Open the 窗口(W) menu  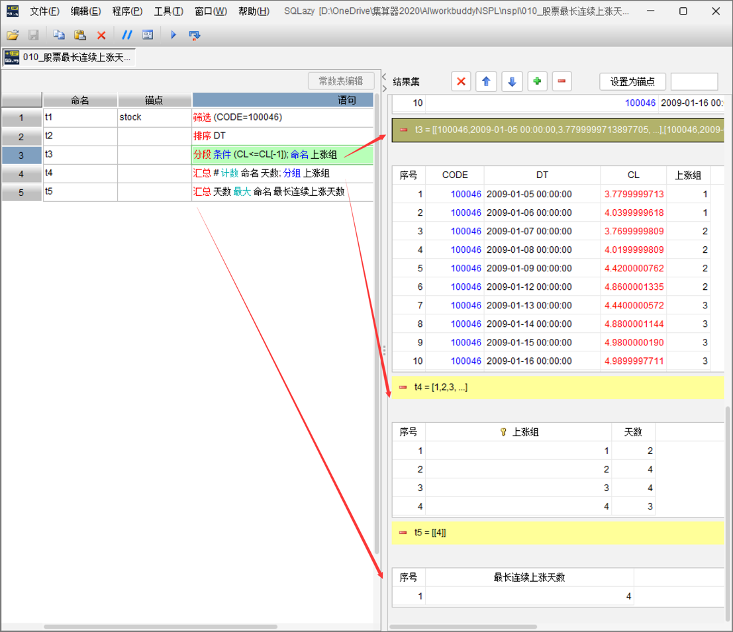pos(211,11)
